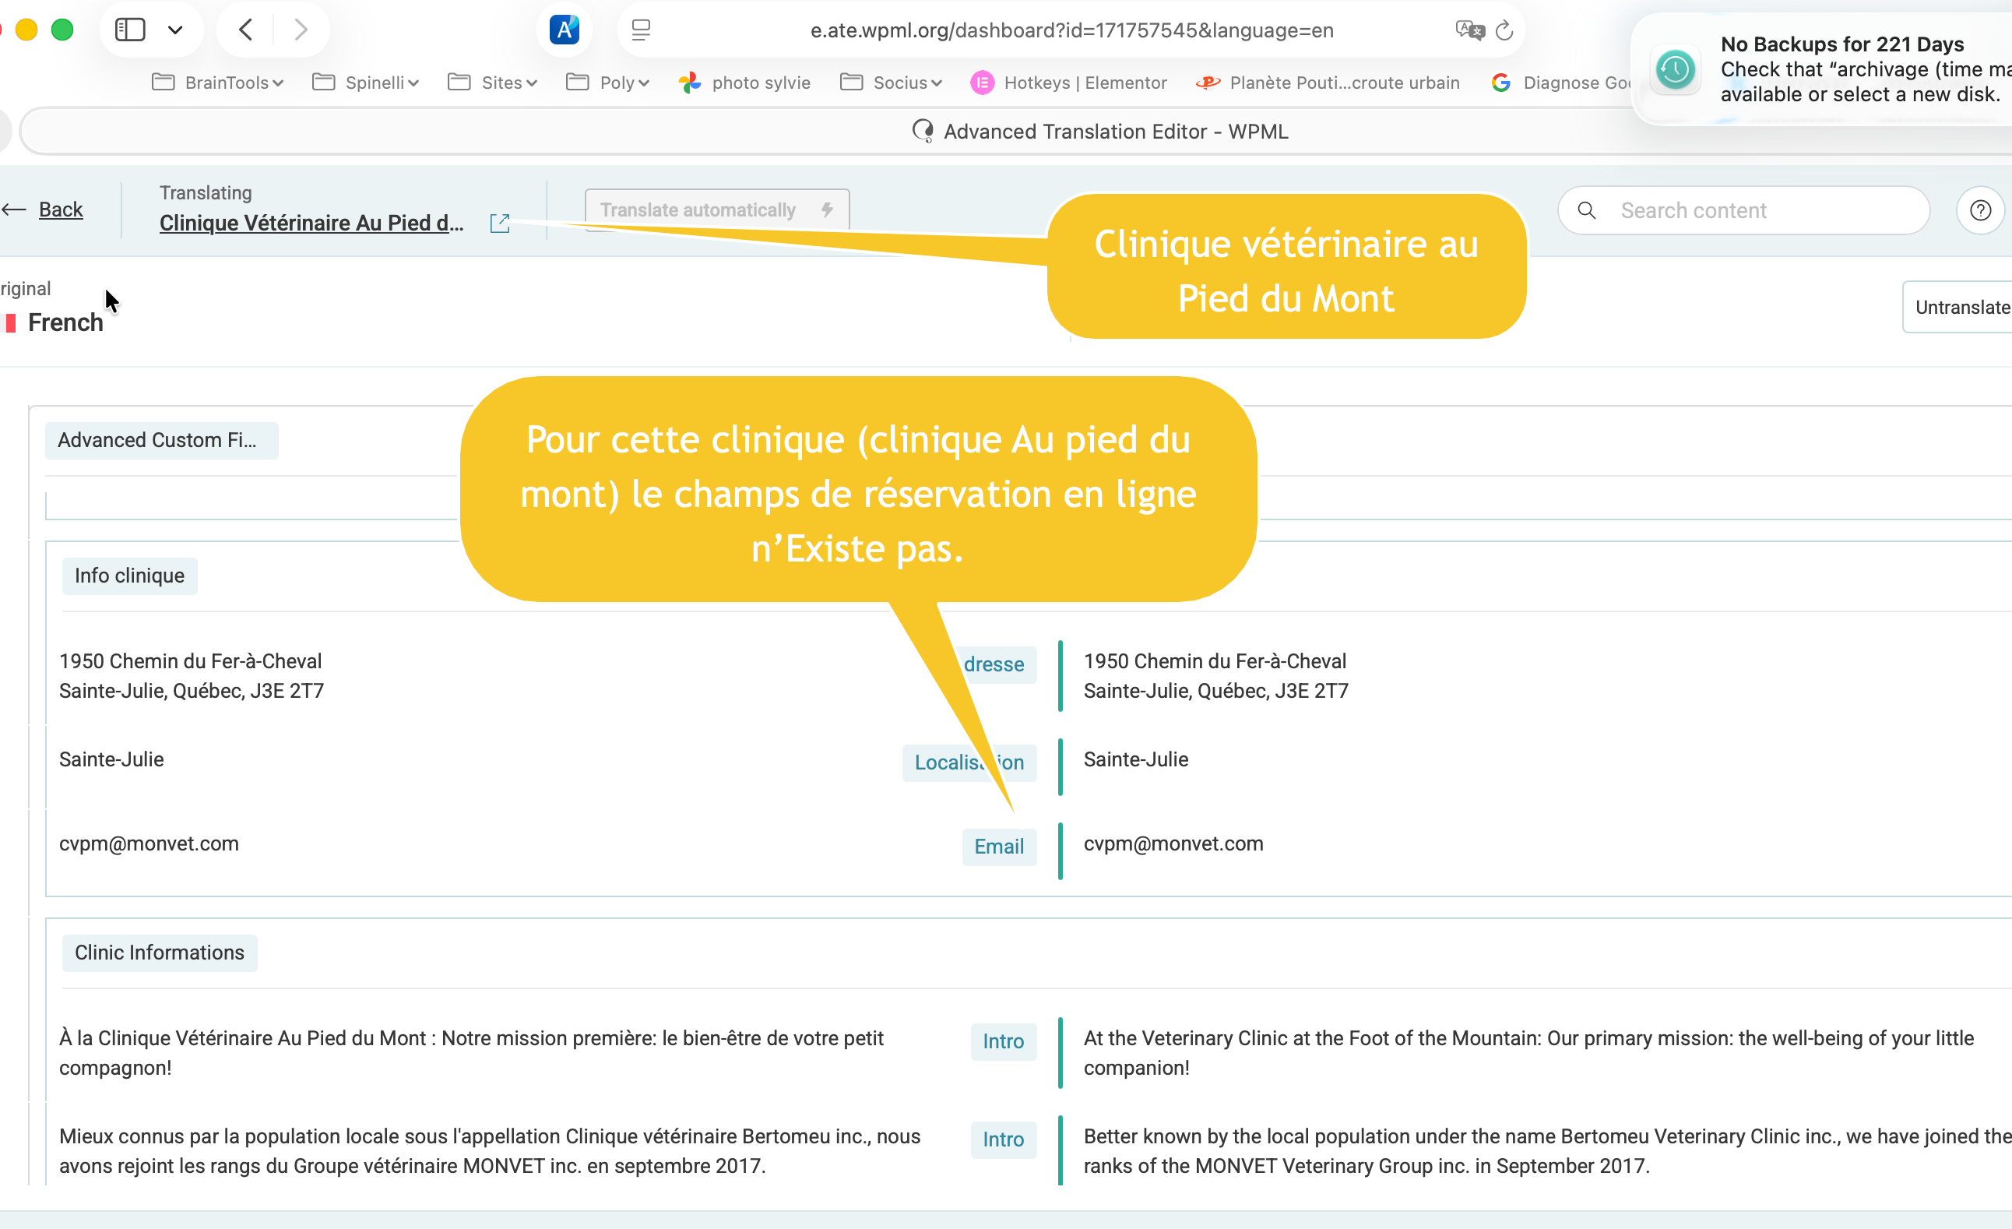Open translated page via external link icon
Screen dimensions: 2012x1229
click(x=500, y=223)
